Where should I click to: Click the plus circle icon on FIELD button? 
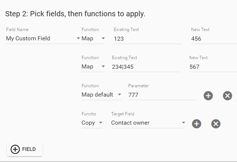[x=15, y=149]
